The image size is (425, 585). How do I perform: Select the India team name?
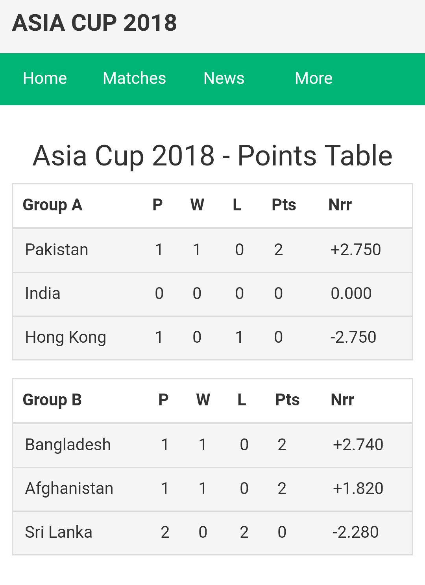click(x=42, y=293)
